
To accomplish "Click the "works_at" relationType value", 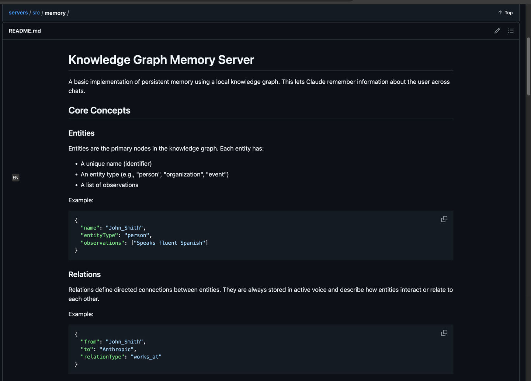I will (146, 357).
